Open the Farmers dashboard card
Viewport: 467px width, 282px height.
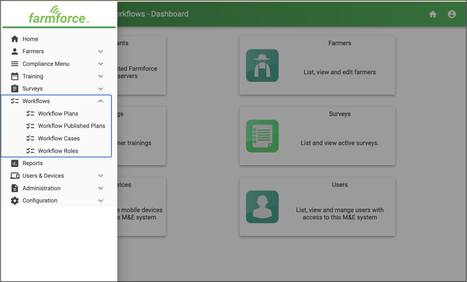(x=317, y=65)
